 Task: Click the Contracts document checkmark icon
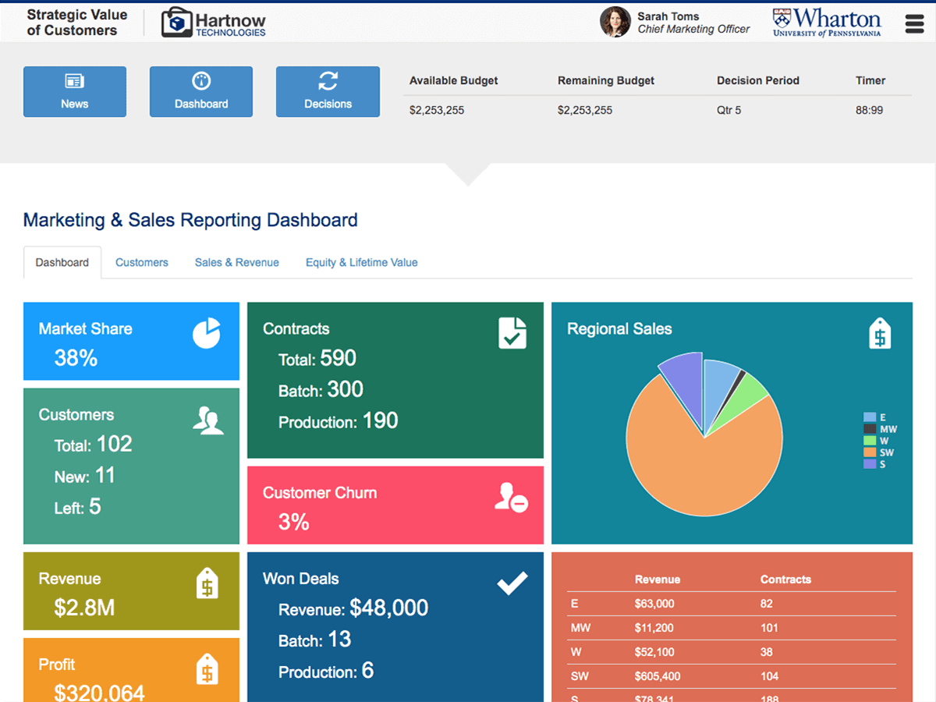click(512, 333)
